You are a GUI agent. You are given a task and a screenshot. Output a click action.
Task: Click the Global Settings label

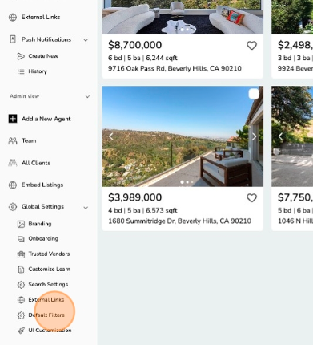(x=42, y=207)
